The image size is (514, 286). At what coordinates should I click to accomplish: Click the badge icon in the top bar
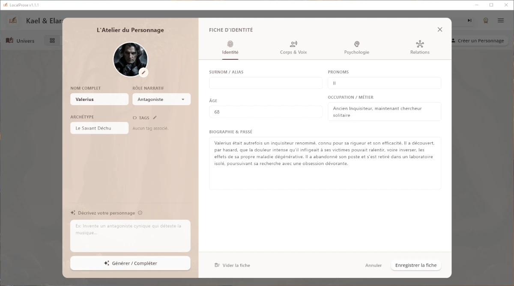(x=486, y=21)
